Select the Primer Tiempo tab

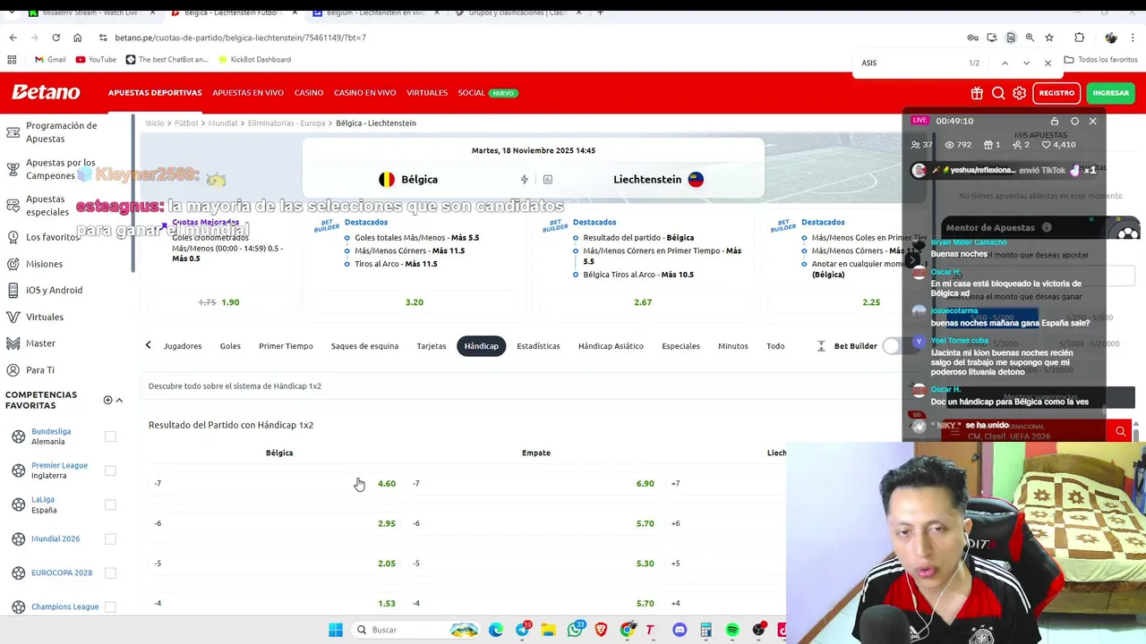click(286, 346)
